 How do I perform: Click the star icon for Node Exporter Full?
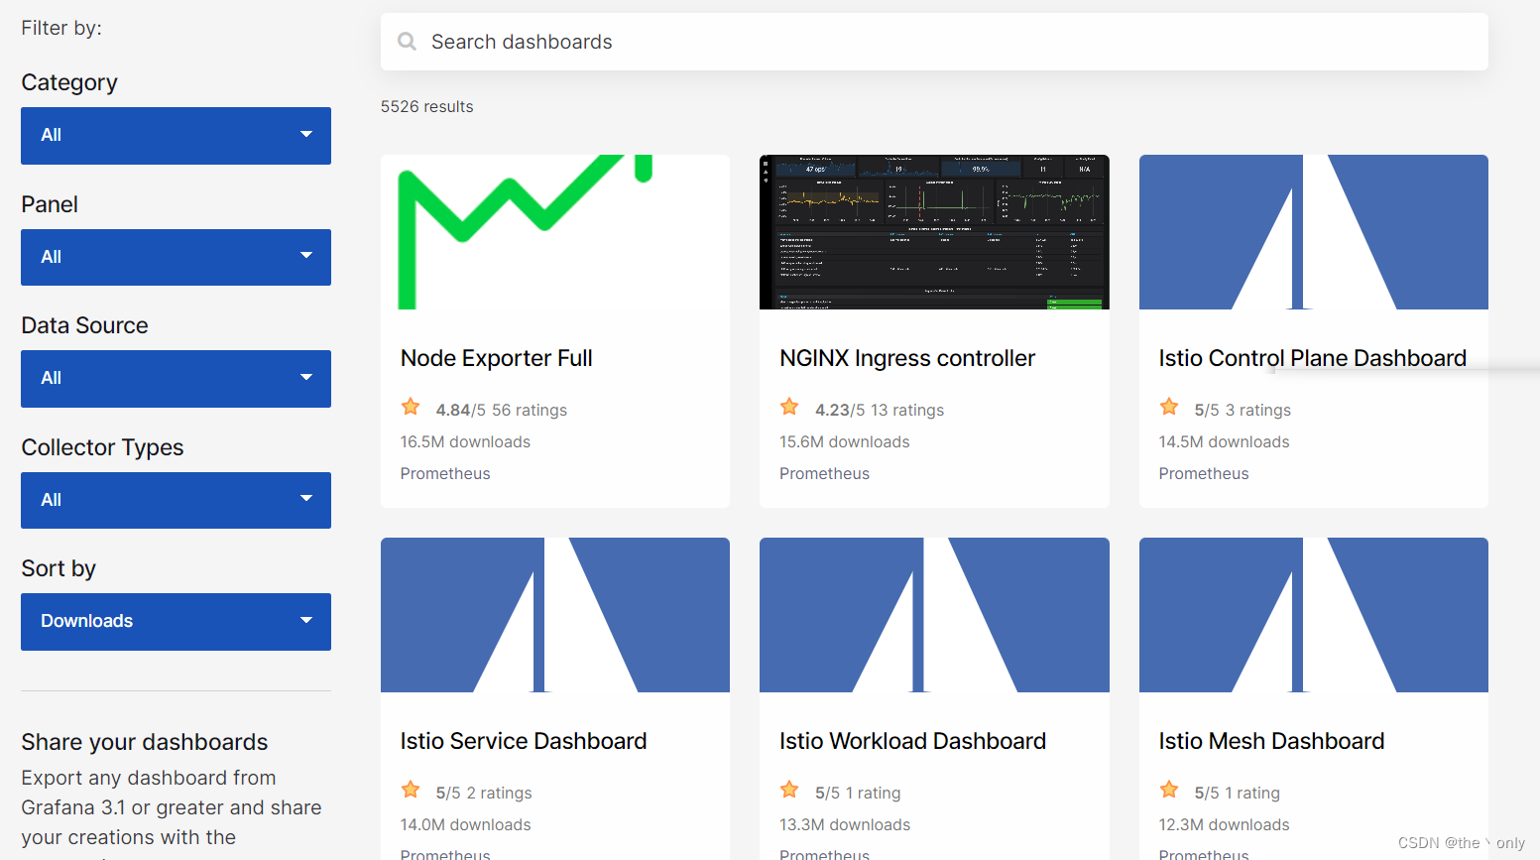point(411,407)
